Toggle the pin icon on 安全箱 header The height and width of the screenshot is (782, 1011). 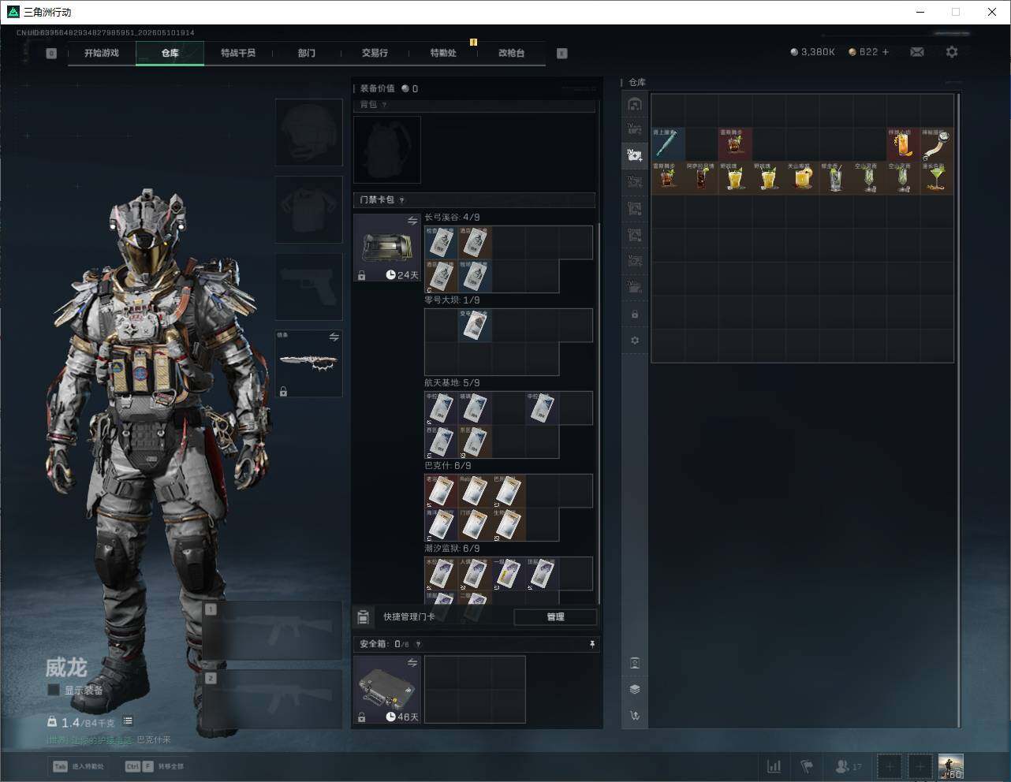pyautogui.click(x=592, y=644)
